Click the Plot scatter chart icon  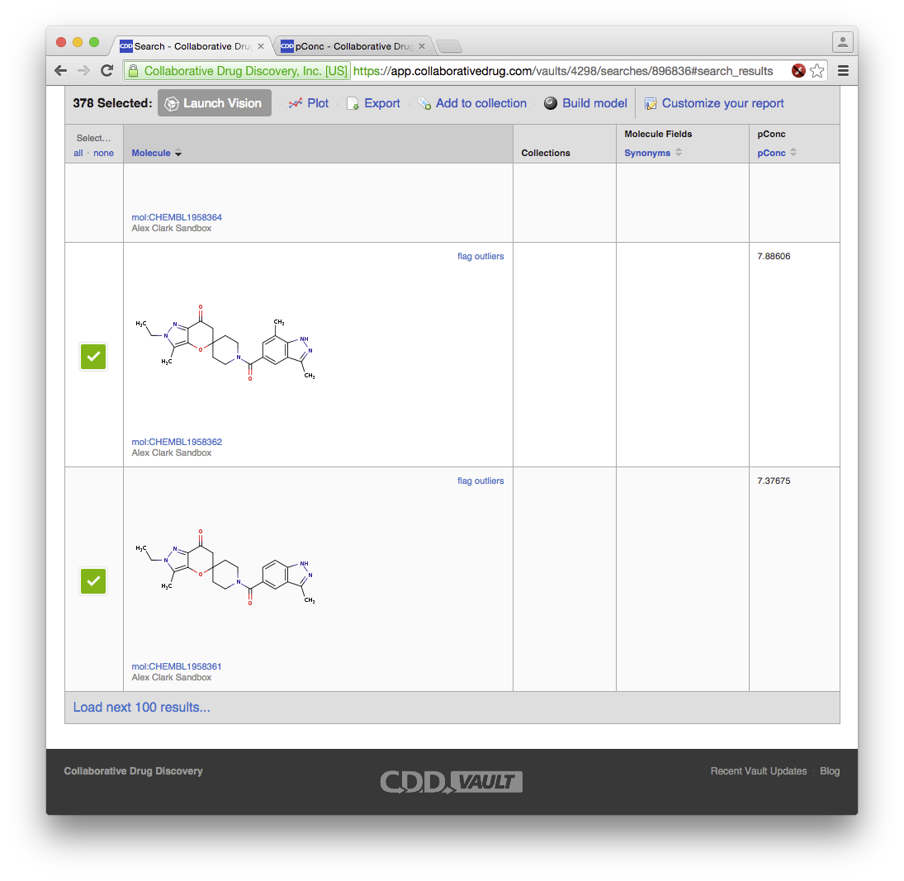click(x=295, y=104)
